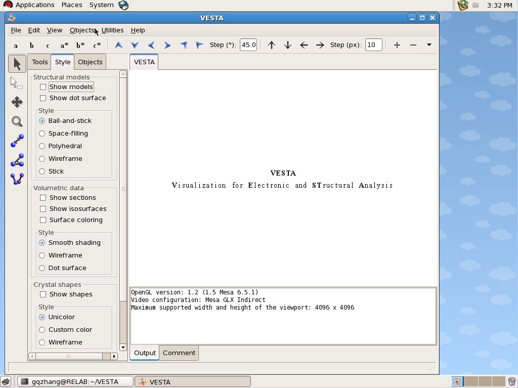Viewport: 518px width, 388px height.
Task: Zoom out with the minus button
Action: click(x=413, y=45)
